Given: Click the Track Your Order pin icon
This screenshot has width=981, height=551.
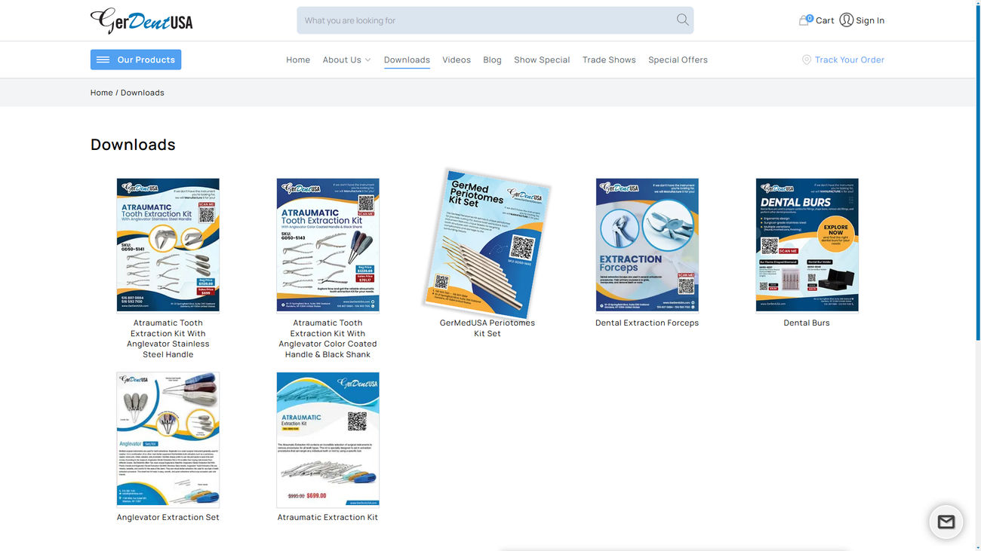Looking at the screenshot, I should [807, 60].
